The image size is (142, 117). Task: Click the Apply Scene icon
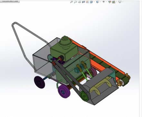point(114,2)
